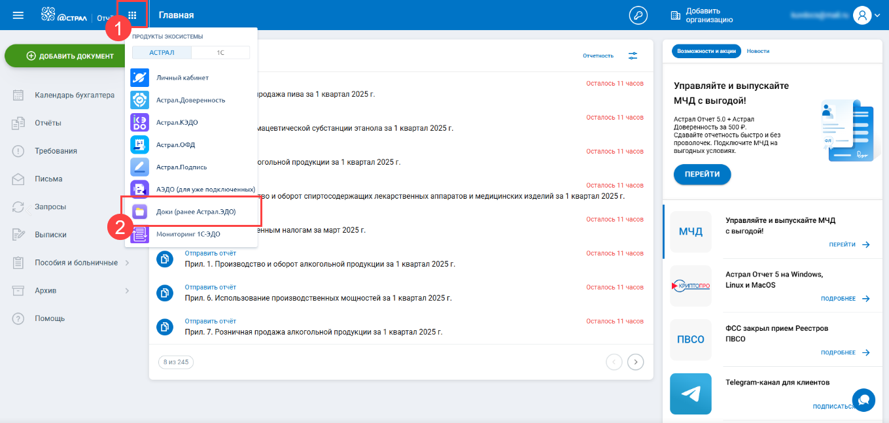Open Запросы in the sidebar
Image resolution: width=889 pixels, height=423 pixels.
point(50,207)
